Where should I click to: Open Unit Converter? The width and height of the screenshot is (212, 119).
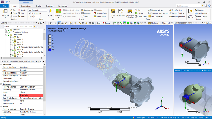(156, 17)
